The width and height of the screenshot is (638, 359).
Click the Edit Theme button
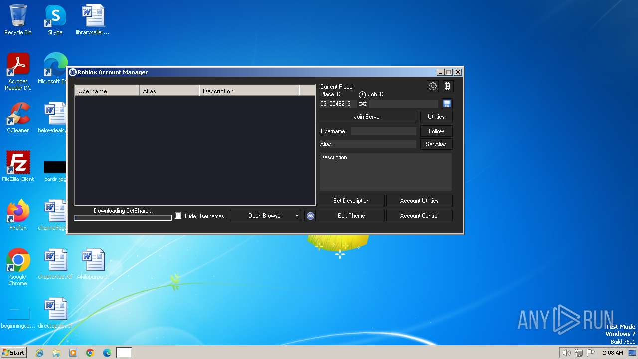351,216
